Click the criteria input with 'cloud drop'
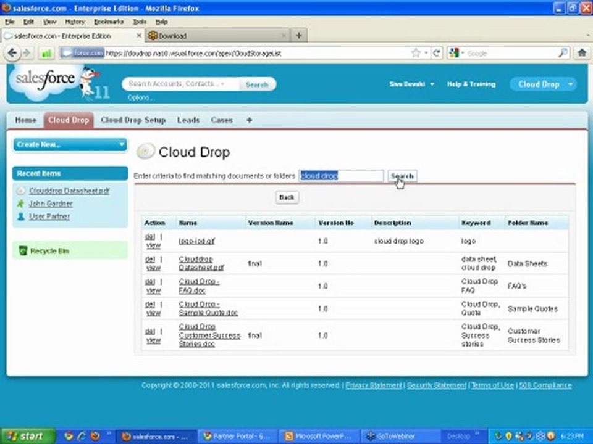 point(341,176)
